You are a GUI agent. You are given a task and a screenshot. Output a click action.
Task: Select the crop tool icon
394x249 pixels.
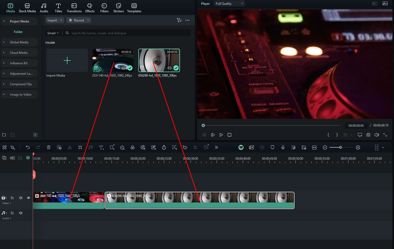click(80, 147)
